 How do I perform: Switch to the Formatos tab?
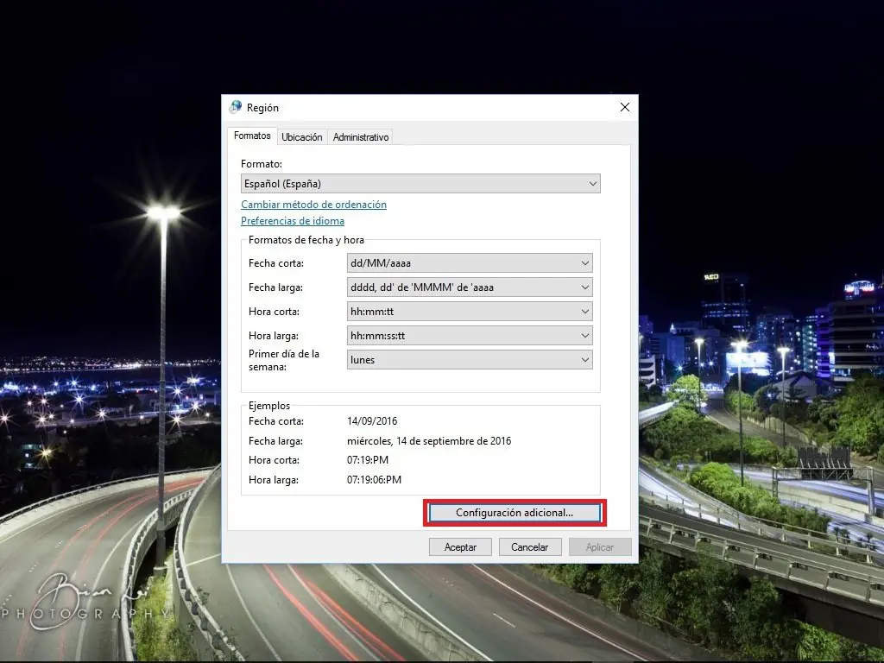252,136
